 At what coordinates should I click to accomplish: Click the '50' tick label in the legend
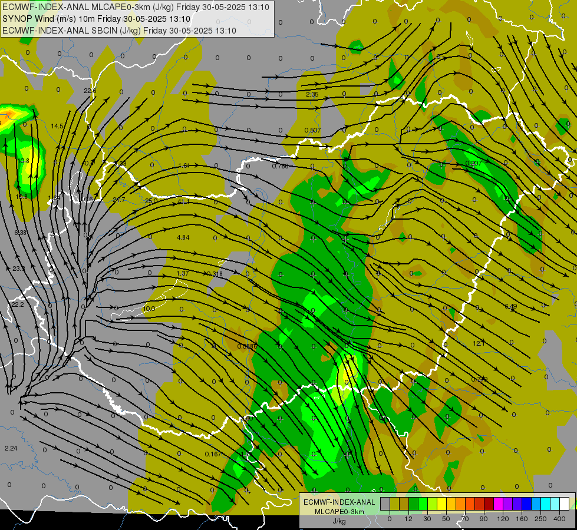[x=446, y=519]
